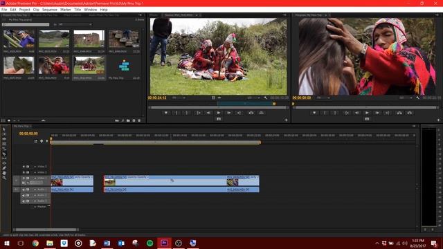
Task: Switch Project panel to list view
Action: pyautogui.click(x=3, y=120)
